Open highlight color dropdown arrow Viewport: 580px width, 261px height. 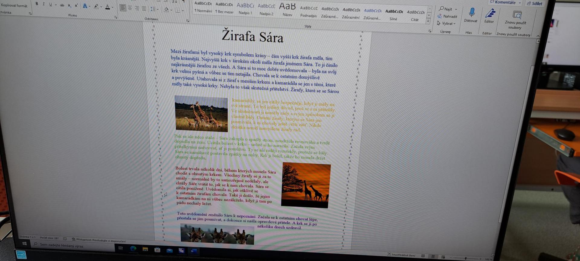(101, 7)
